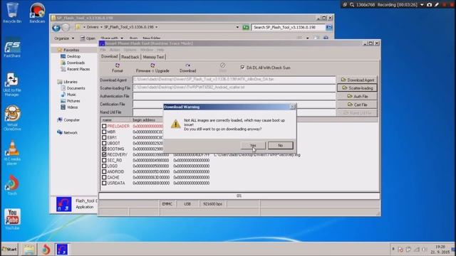456x256 pixels.
Task: Uncheck the RECOVERY partition checkbox
Action: 104,155
